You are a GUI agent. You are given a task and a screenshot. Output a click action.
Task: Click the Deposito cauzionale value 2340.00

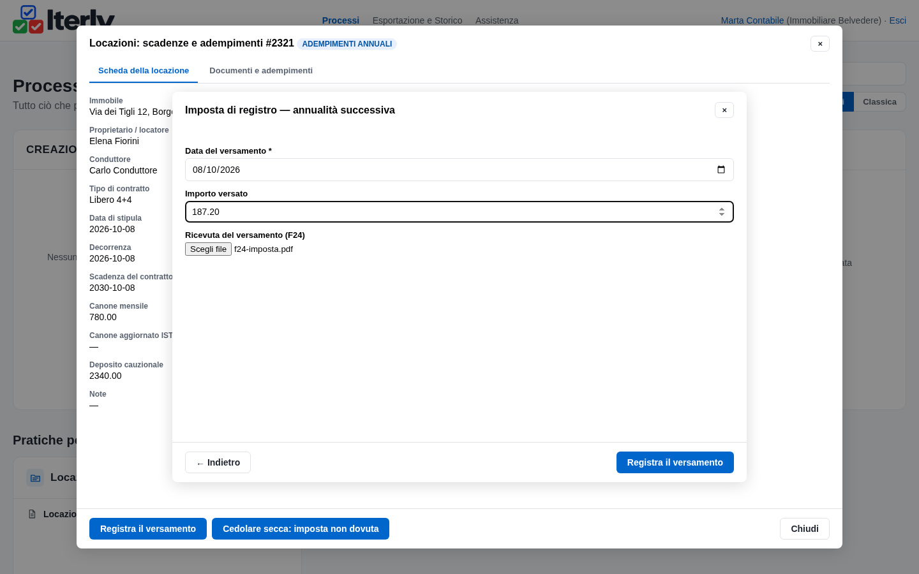tap(105, 376)
